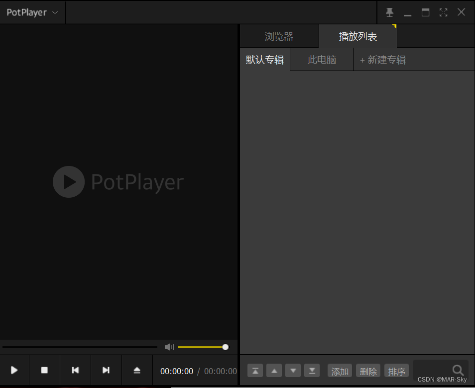The width and height of the screenshot is (475, 388).
Task: Click the 排序 button
Action: (x=396, y=371)
